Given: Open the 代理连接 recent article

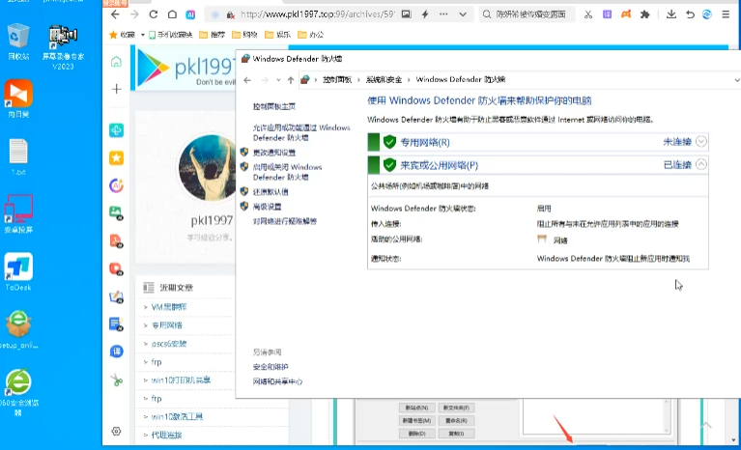Looking at the screenshot, I should [x=166, y=435].
